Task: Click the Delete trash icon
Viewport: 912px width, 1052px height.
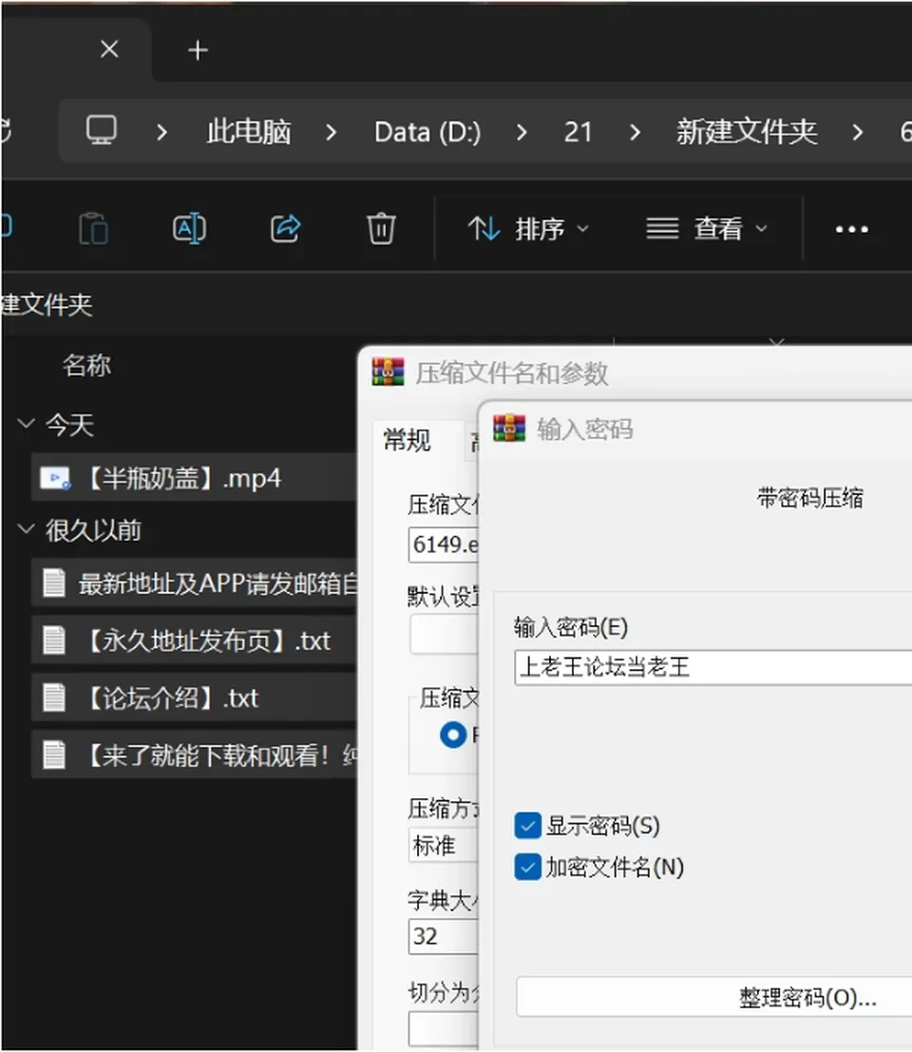Action: tap(381, 229)
